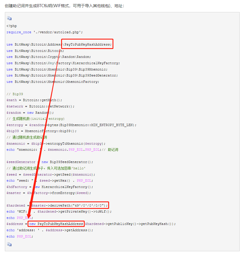Click the fromEntropy($seed) line
The width and height of the screenshot is (244, 255).
[x=49, y=193]
